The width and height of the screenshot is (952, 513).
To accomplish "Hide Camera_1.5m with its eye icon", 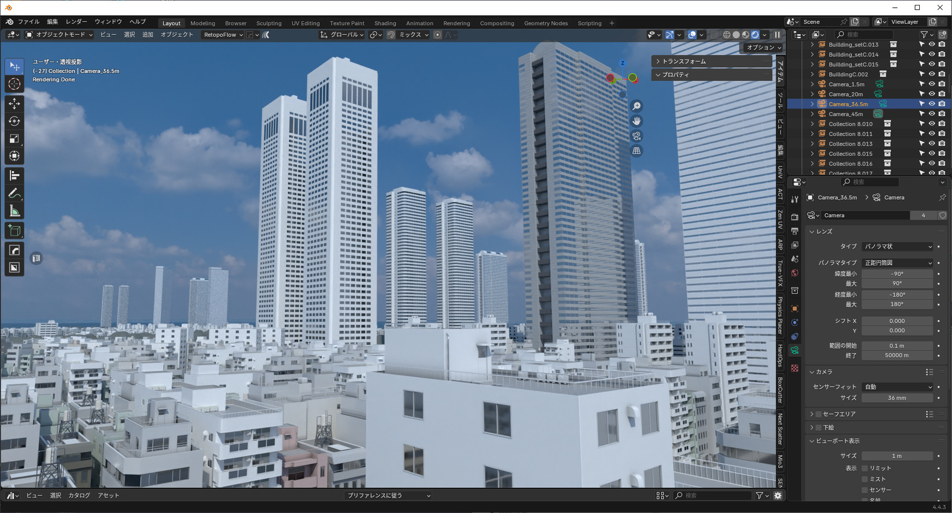I will point(932,84).
